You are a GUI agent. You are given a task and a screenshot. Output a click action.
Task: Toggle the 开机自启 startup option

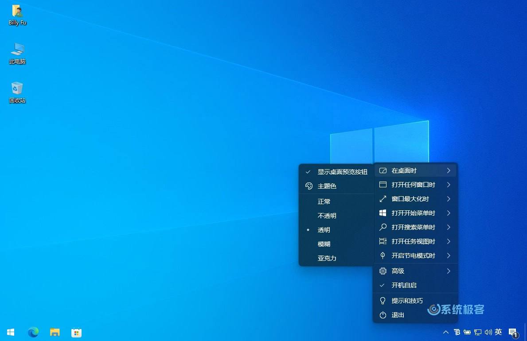click(415, 285)
